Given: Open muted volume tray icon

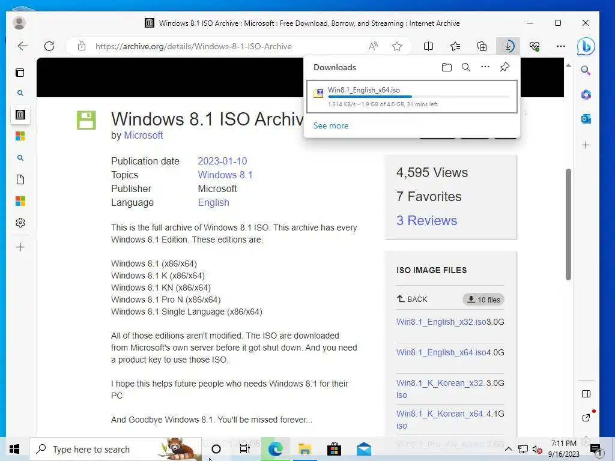Looking at the screenshot, I should (537, 449).
